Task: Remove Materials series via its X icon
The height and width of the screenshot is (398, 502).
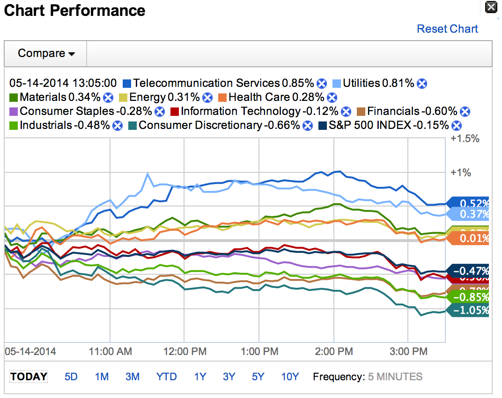Action: tap(108, 98)
